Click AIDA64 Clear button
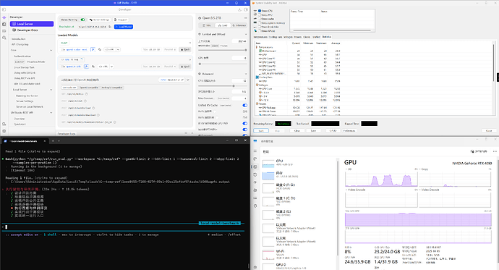Viewport: 499px width, 270px height. 297,131
